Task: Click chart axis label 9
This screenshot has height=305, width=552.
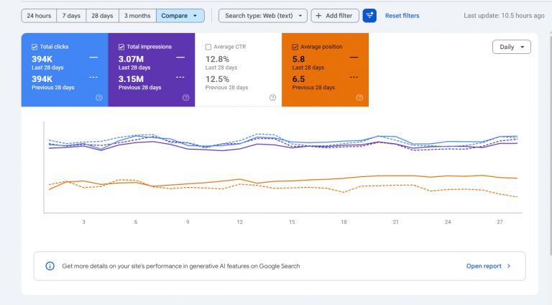Action: (x=188, y=222)
